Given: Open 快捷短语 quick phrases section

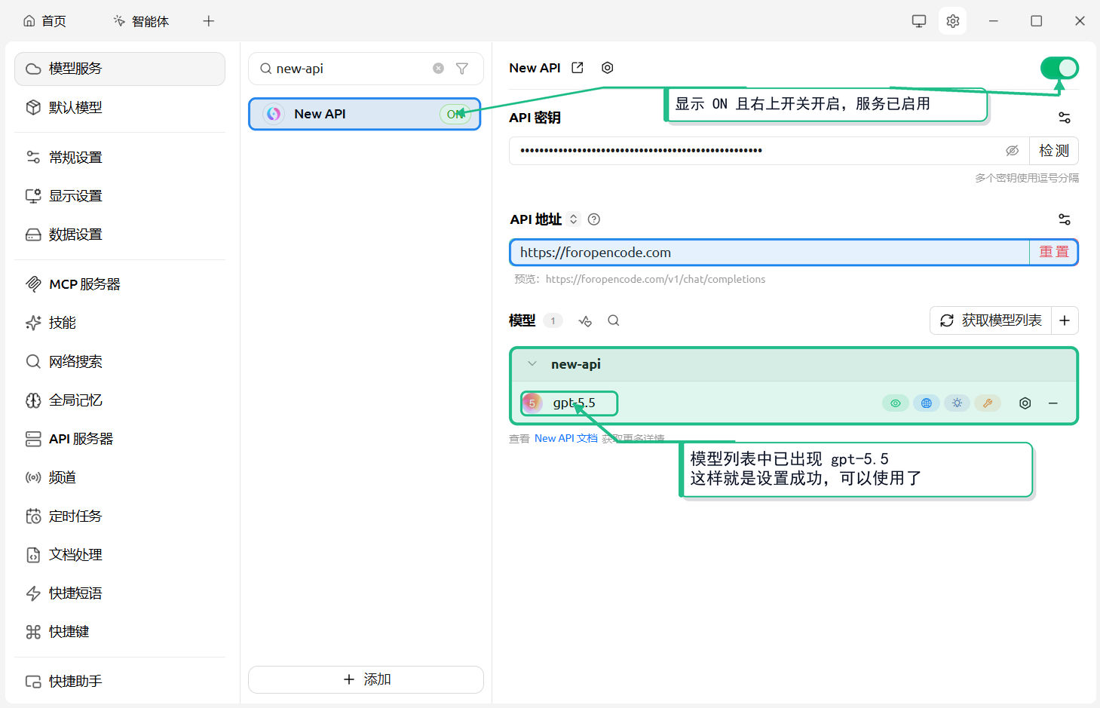Looking at the screenshot, I should [120, 593].
